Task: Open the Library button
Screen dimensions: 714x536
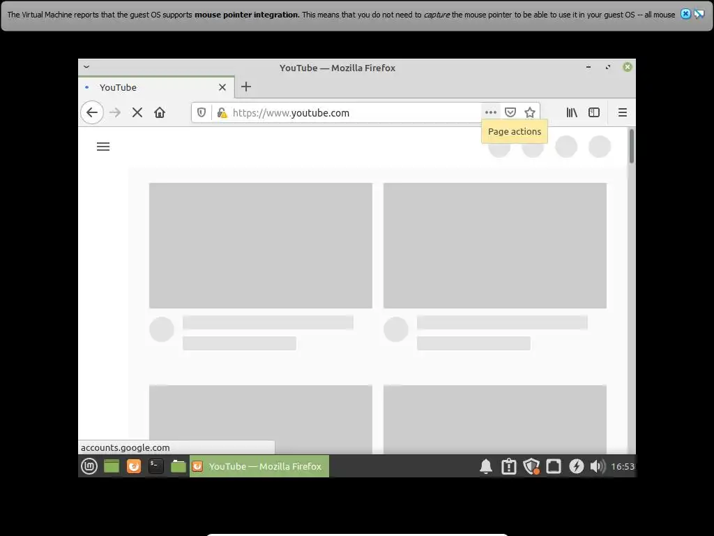Action: point(572,112)
